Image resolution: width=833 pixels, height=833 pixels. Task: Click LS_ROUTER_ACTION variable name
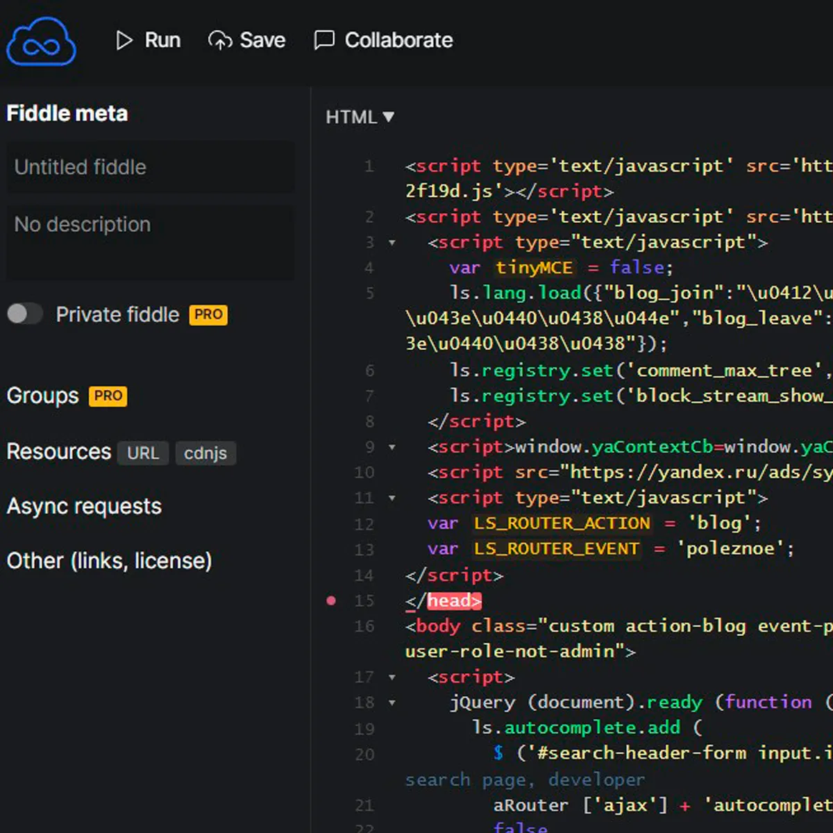(562, 523)
